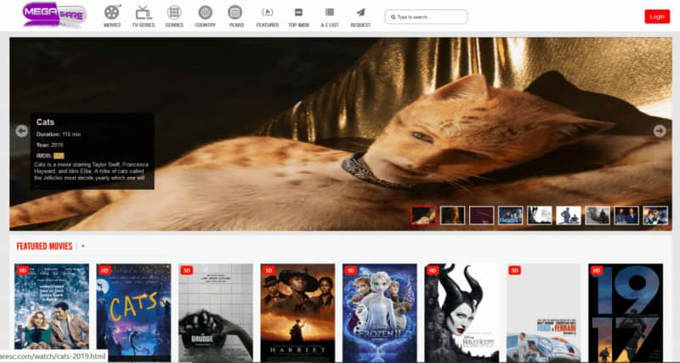Screen dimensions: 680x363
Task: Select the ninth slider thumbnail
Action: point(655,215)
